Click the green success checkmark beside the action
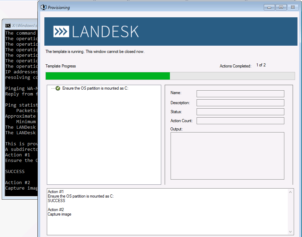The image size is (302, 237). pos(58,88)
